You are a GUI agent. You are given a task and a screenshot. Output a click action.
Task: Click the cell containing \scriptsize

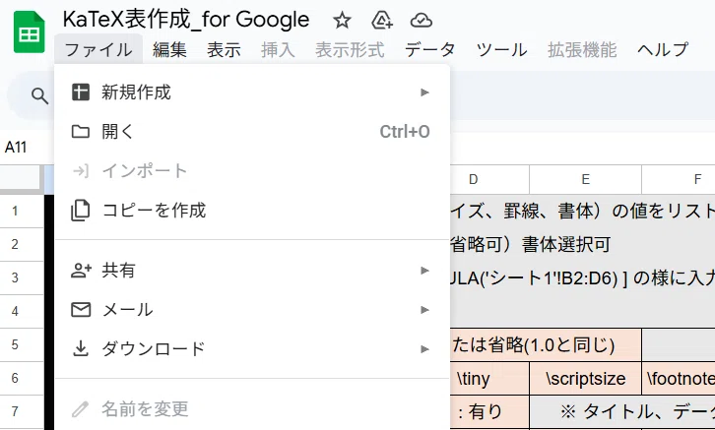point(586,379)
